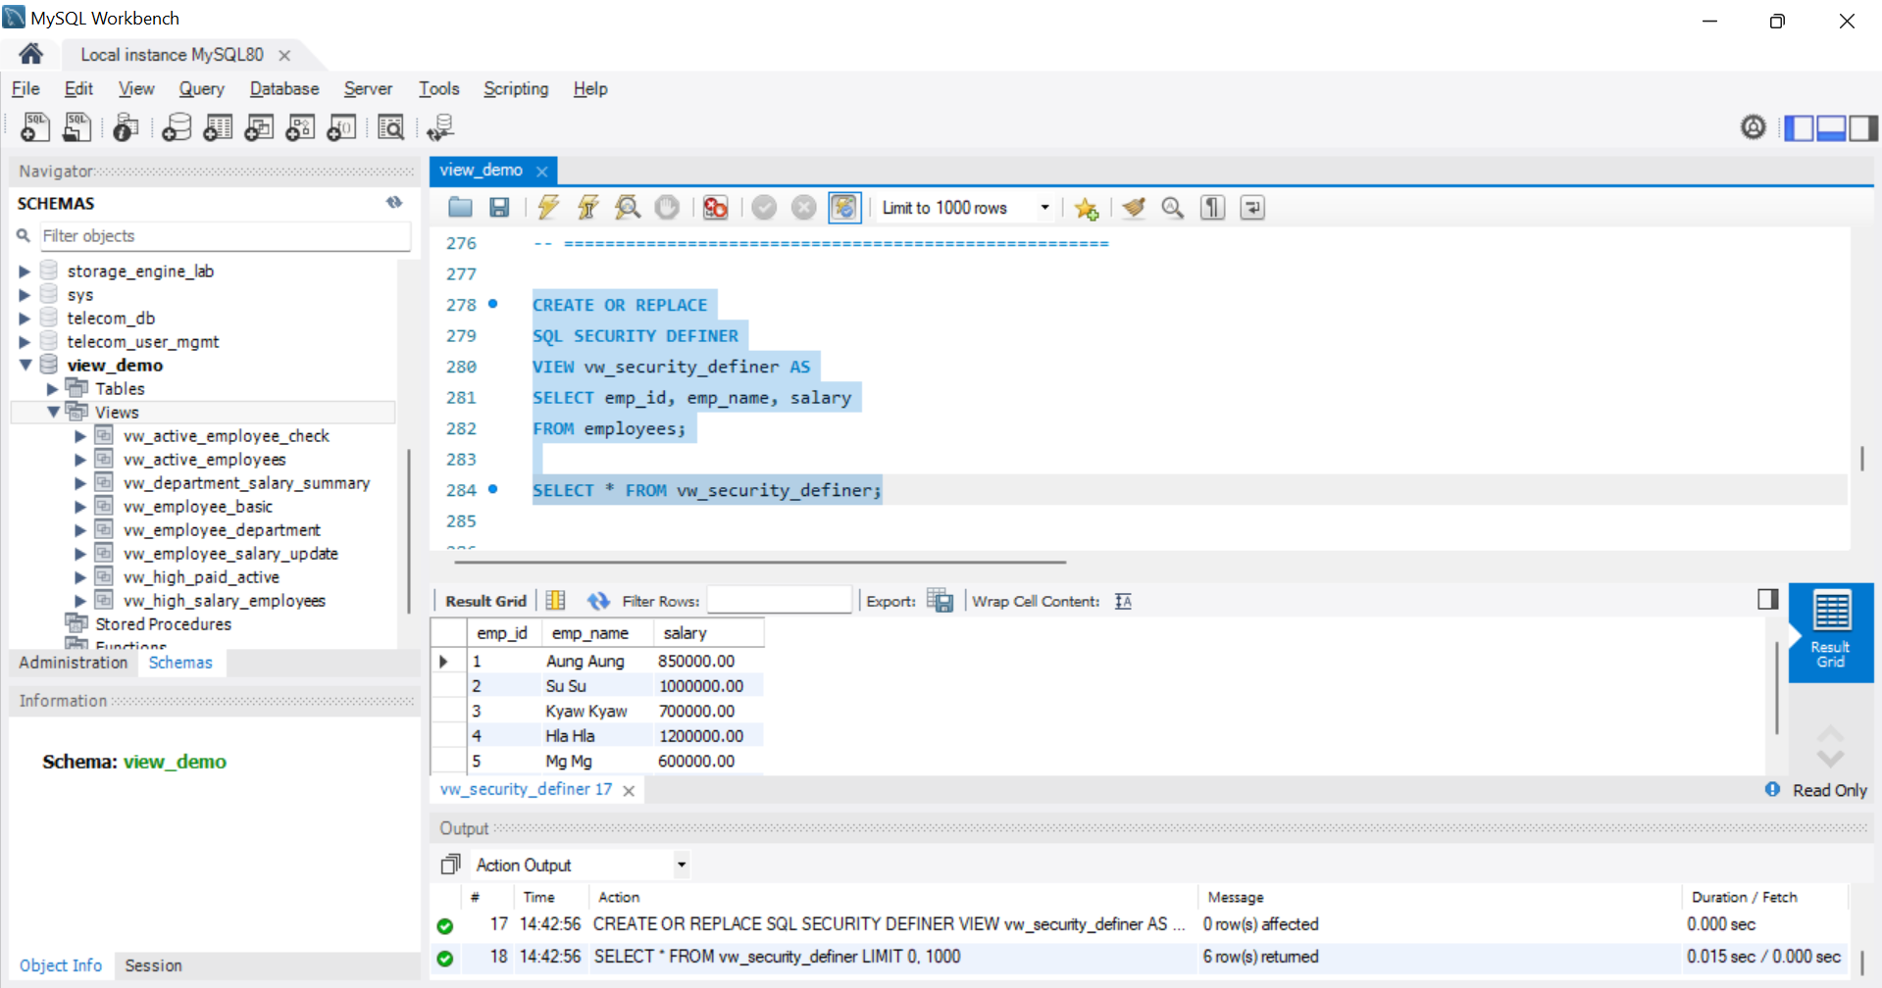Open the Scripting menu
Viewport: 1882px width, 988px height.
516,88
